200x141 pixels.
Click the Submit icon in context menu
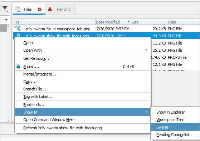coord(18,67)
